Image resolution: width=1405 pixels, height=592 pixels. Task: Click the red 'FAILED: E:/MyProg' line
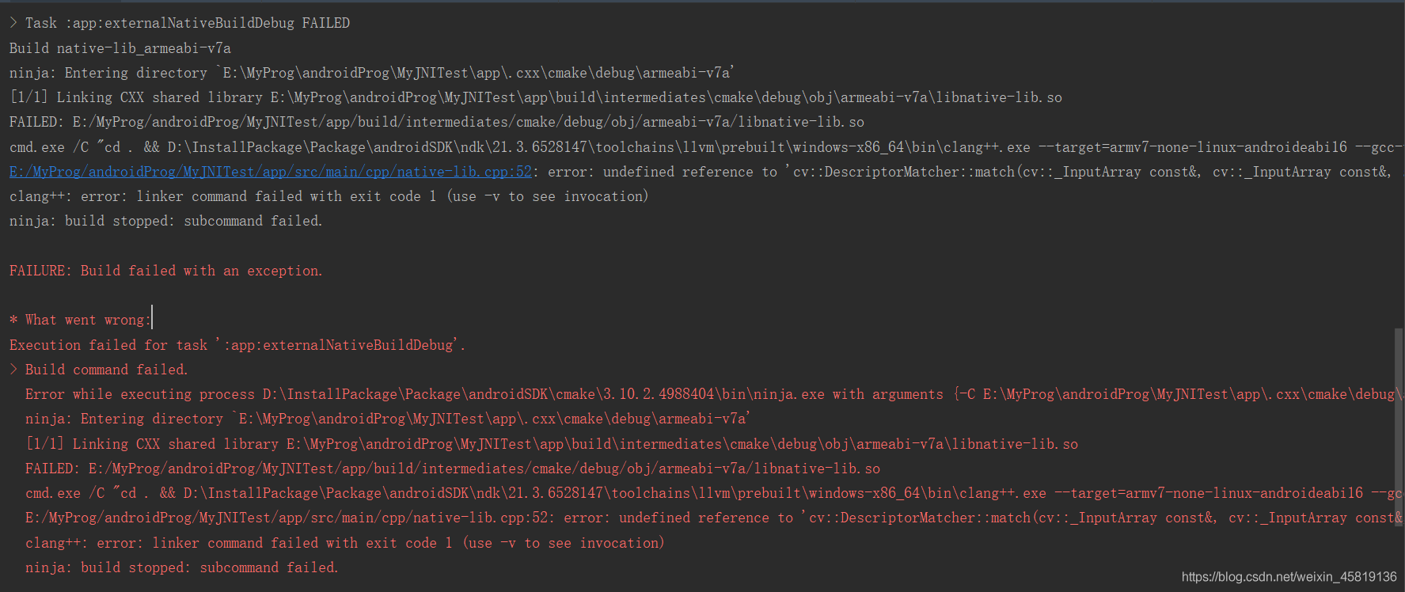(x=453, y=469)
